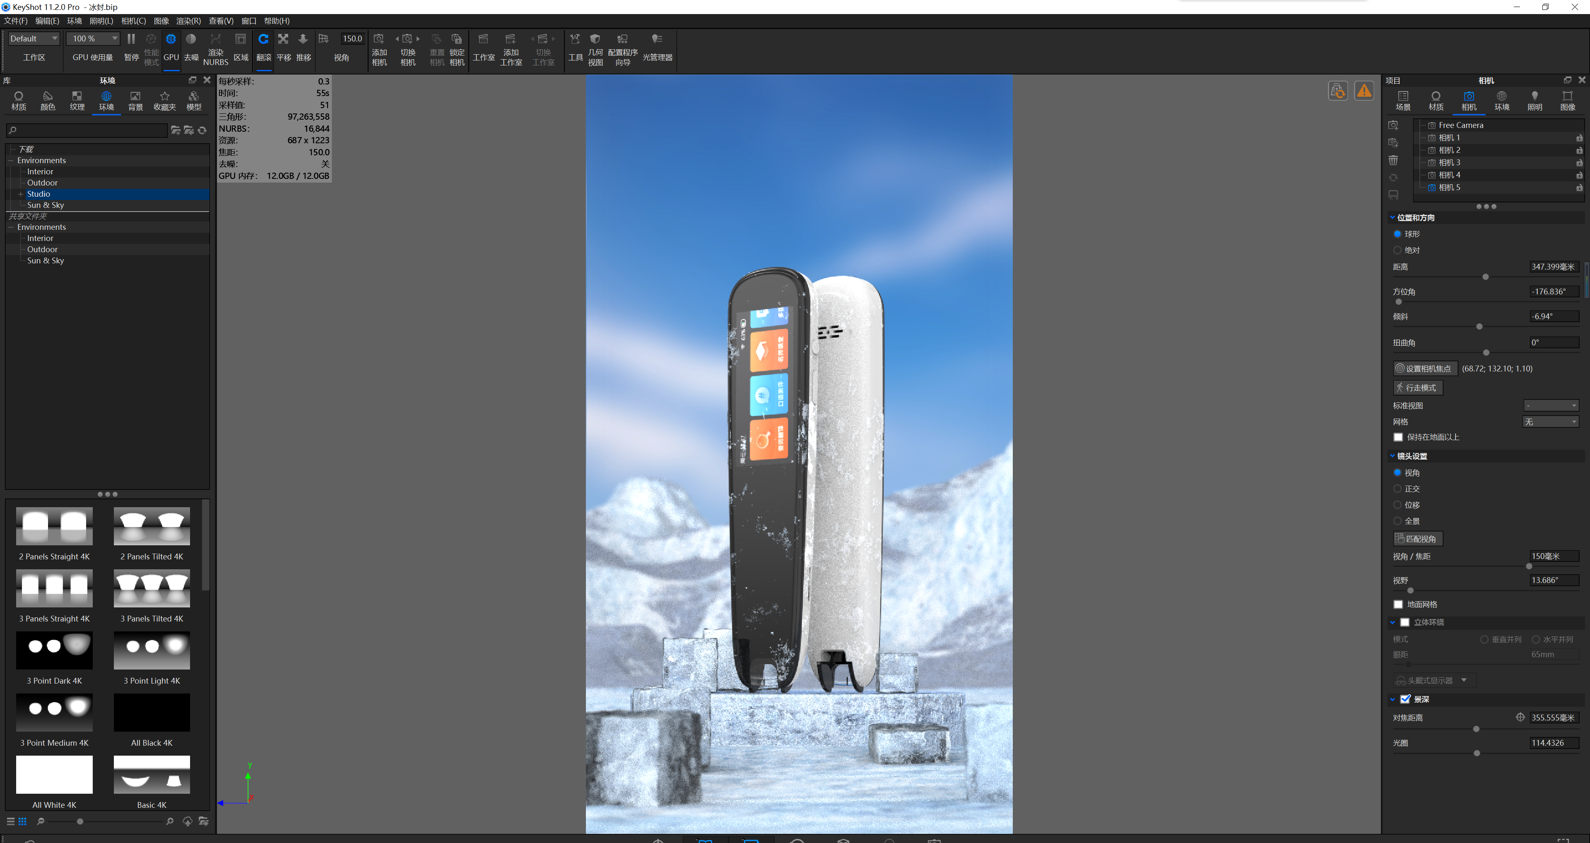Enable the 地面网格 checkbox
This screenshot has width=1590, height=843.
[x=1399, y=604]
